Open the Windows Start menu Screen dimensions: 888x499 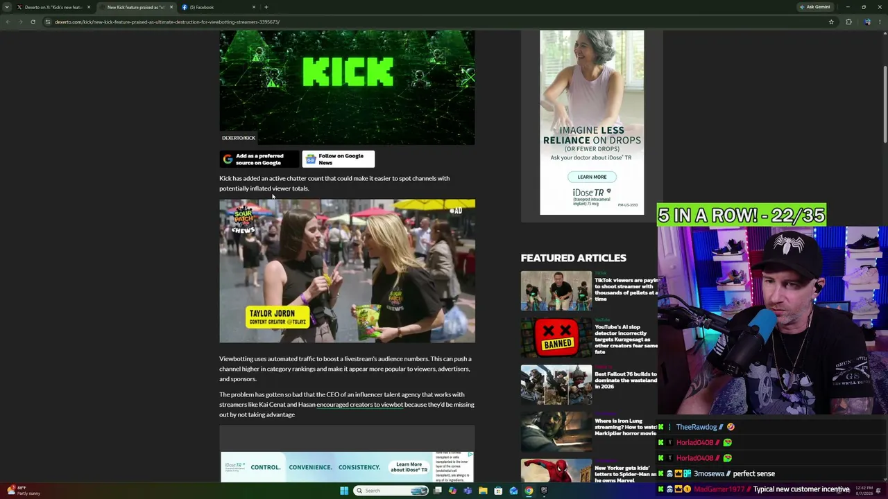[344, 491]
